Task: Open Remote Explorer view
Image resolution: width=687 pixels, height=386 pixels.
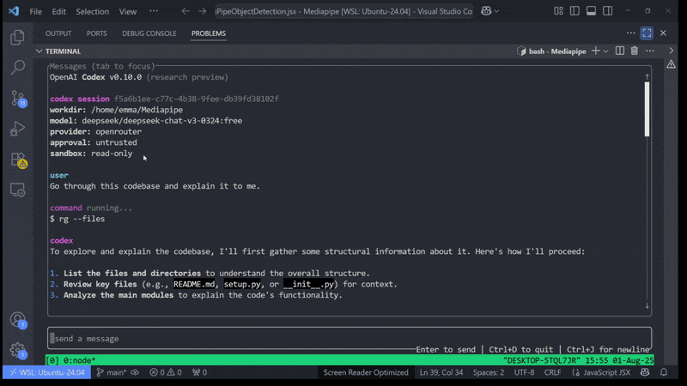Action: coord(17,190)
